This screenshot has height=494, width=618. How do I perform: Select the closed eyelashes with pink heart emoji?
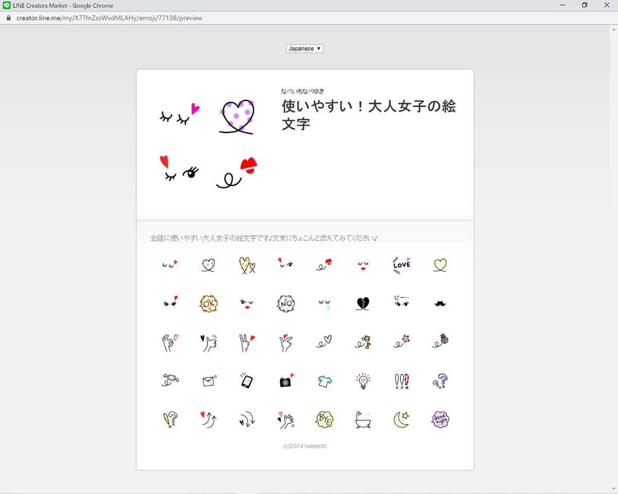coord(169,264)
